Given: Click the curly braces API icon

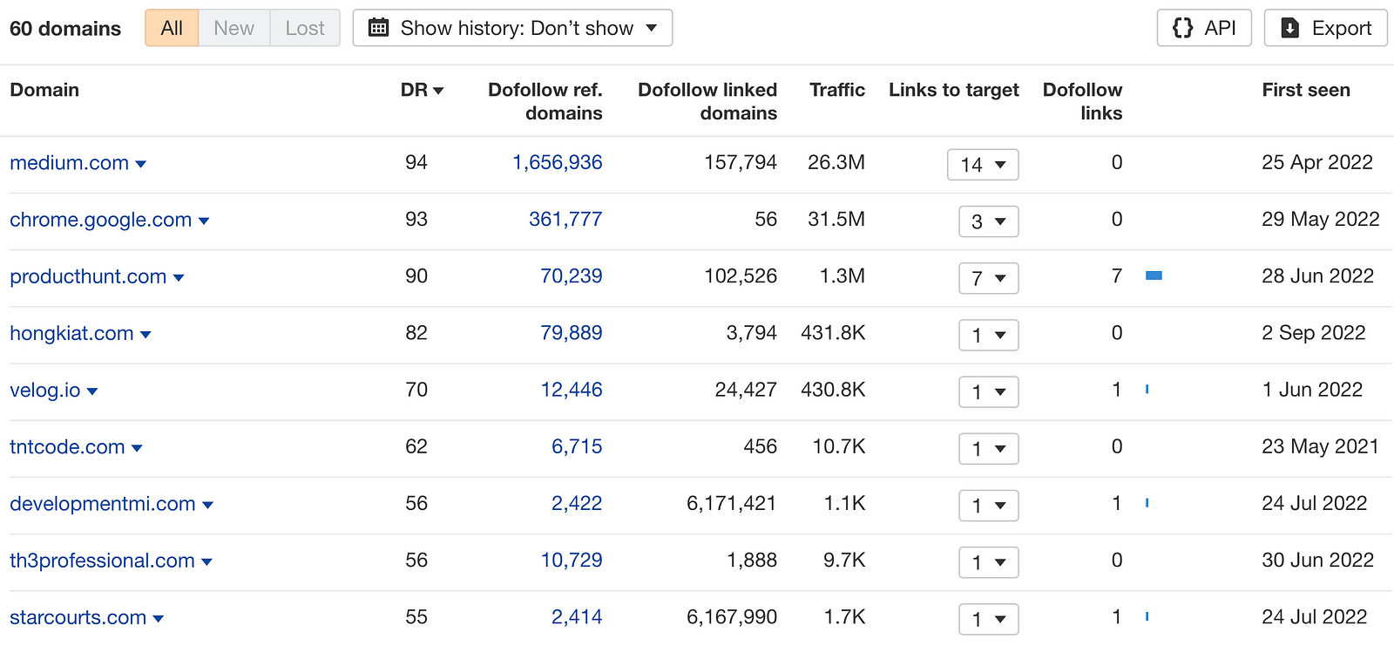Looking at the screenshot, I should coord(1182,28).
